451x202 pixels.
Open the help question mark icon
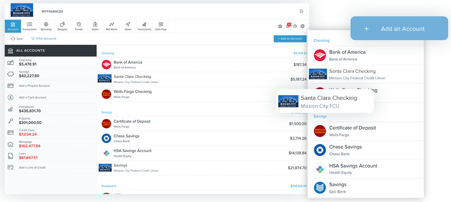click(295, 26)
